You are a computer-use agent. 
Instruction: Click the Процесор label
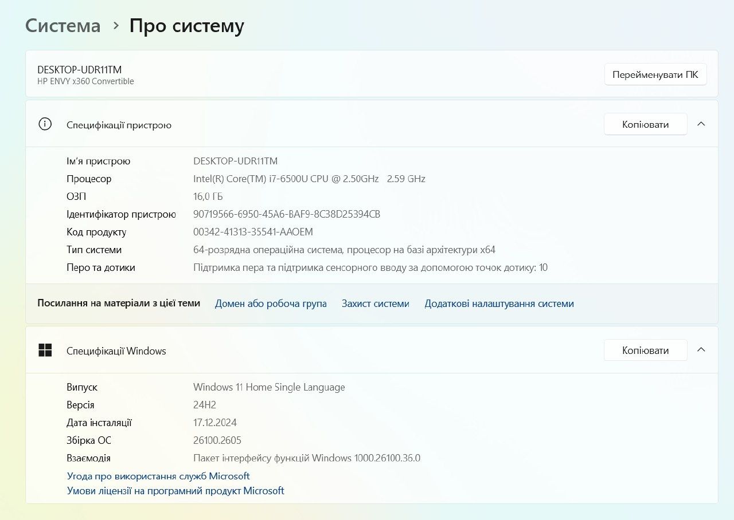coord(89,179)
